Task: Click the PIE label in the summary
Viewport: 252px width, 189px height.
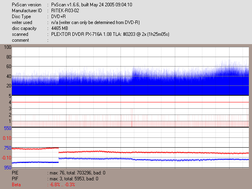Action: click(15, 173)
